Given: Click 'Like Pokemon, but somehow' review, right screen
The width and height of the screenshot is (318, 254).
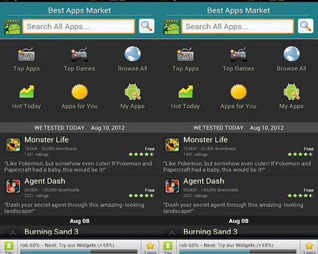Looking at the screenshot, I should tap(237, 166).
